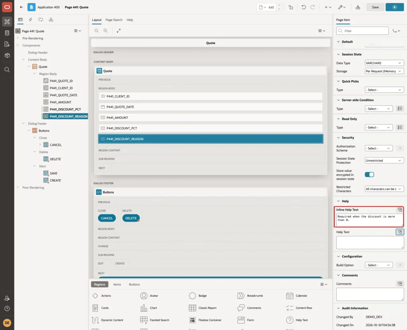Open the Inline Help Text code editor icon
The image size is (407, 330).
click(x=400, y=209)
